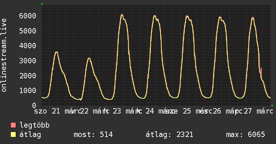
Task: Click the 5000 y-axis label
Action: [x=28, y=31]
